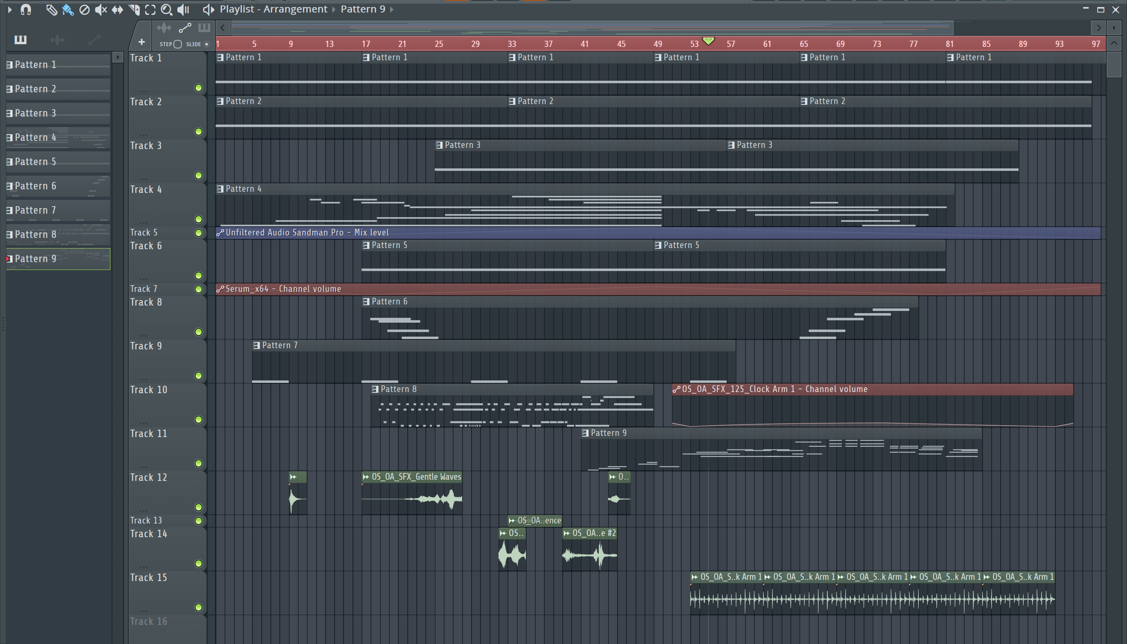Image resolution: width=1127 pixels, height=644 pixels.
Task: Open Pattern 6 clip menu on Track 8
Action: pyautogui.click(x=366, y=302)
